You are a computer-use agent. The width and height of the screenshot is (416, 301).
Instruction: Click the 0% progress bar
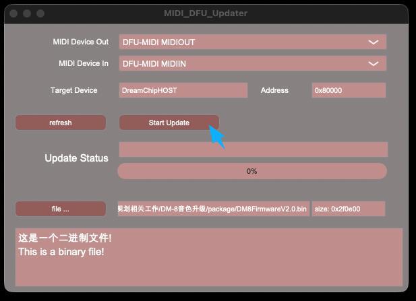pos(252,171)
